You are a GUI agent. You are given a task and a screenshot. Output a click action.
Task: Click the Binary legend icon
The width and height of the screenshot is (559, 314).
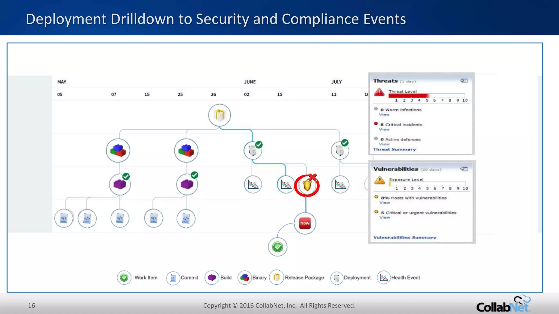coord(245,277)
